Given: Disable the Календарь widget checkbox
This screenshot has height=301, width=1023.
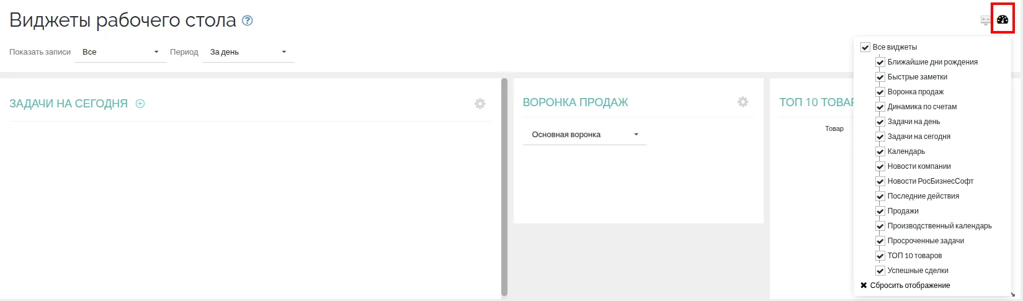Looking at the screenshot, I should coord(880,151).
